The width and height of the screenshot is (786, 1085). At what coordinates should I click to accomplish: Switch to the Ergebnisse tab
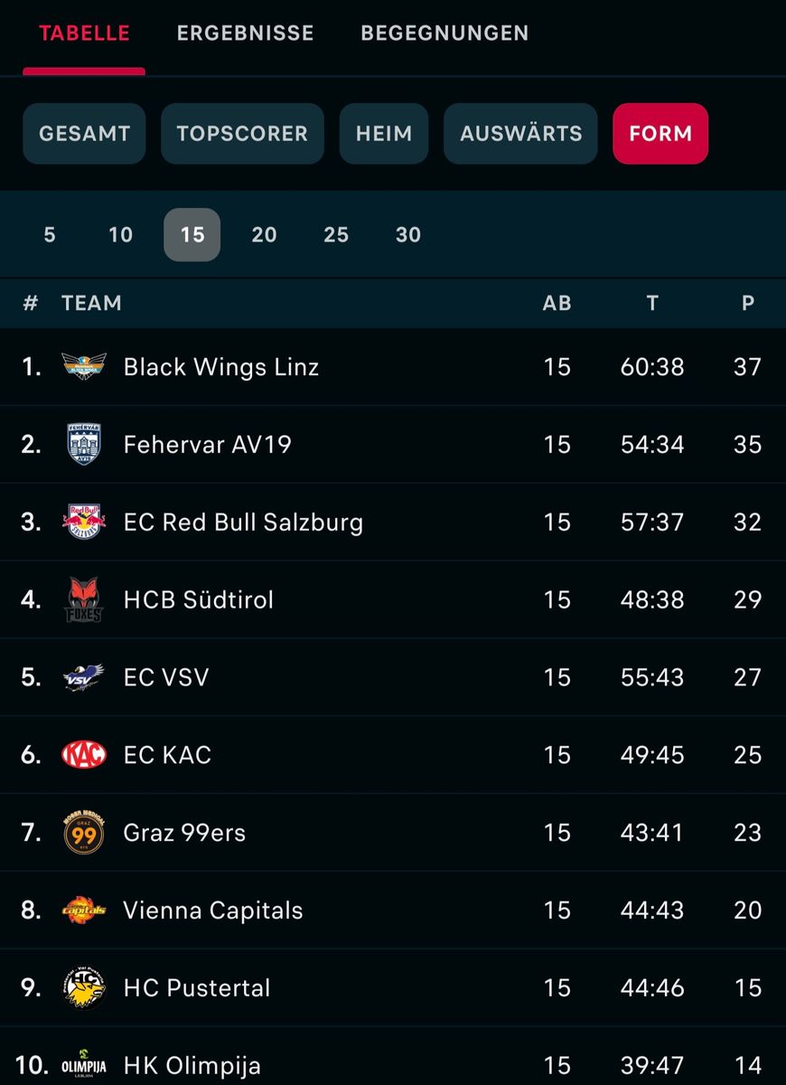pos(245,33)
